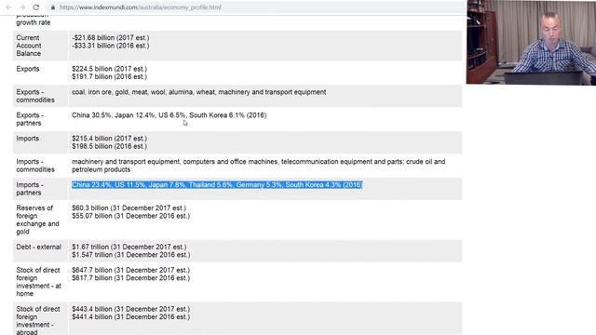Click '-$33.31 billion (2016 est.)' value
The image size is (596, 335).
point(110,46)
